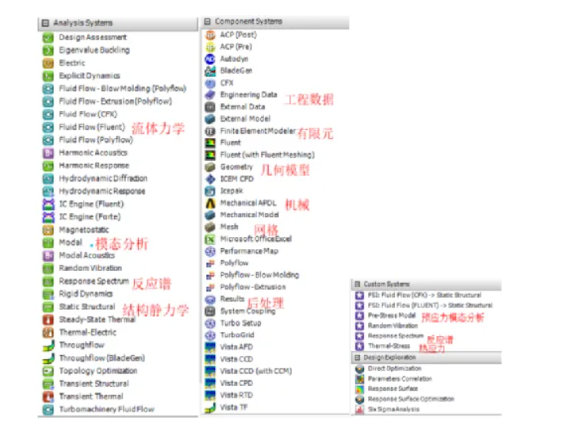567x436 pixels.
Task: Click the Eigenvalue Buckling icon
Action: pos(48,50)
